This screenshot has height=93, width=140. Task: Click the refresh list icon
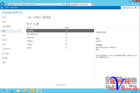(x=37, y=24)
